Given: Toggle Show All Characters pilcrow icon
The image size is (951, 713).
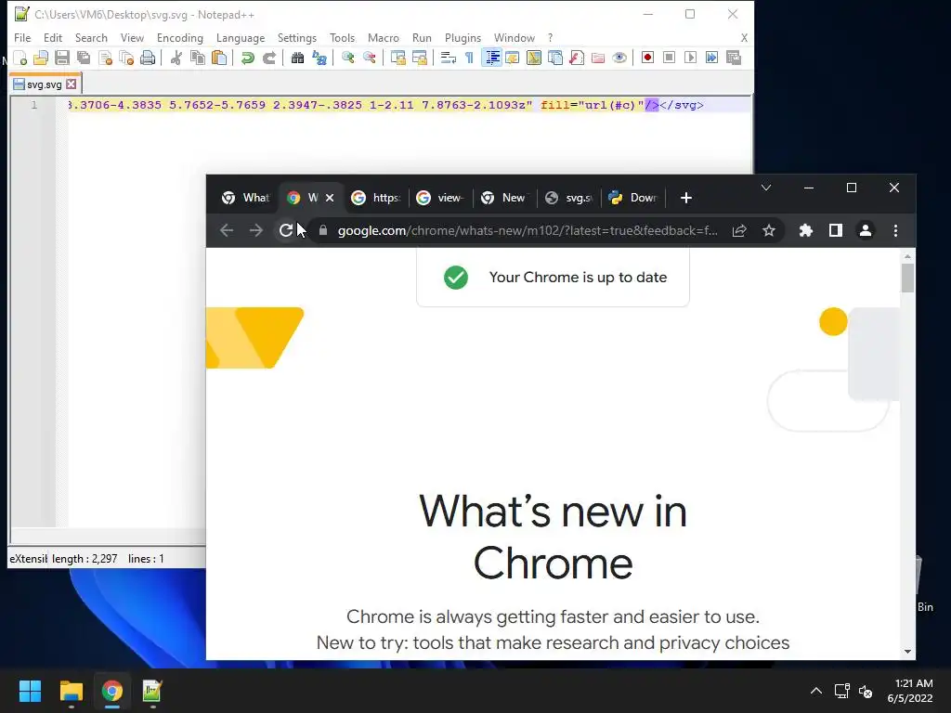Looking at the screenshot, I should pyautogui.click(x=469, y=58).
